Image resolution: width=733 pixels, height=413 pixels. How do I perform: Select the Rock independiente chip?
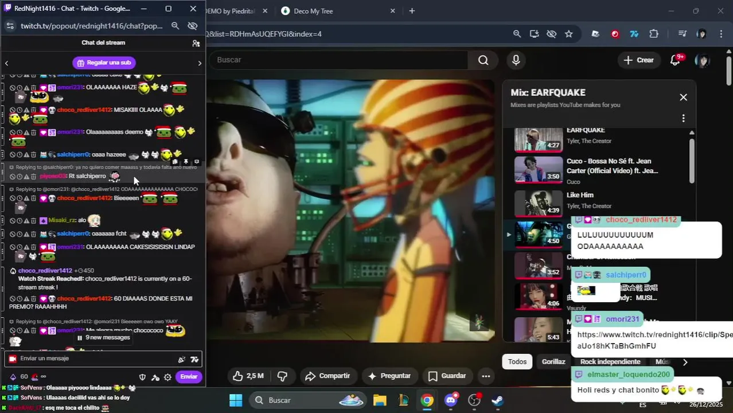pos(610,362)
